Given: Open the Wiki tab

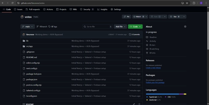Looking at the screenshot, I should [73, 9].
